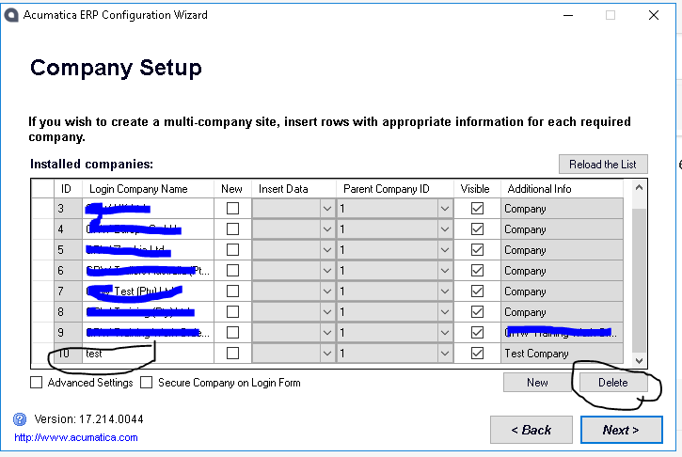
Task: Enable the Advanced Settings checkbox
Action: 37,383
